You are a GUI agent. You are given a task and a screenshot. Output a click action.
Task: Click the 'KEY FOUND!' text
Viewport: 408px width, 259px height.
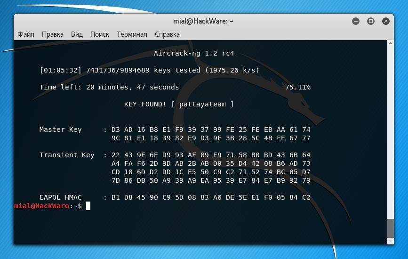click(x=145, y=104)
